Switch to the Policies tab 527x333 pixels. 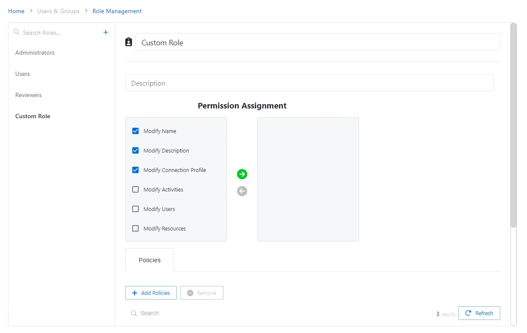pos(149,260)
